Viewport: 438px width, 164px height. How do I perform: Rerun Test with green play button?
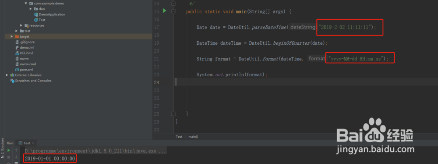click(9, 150)
